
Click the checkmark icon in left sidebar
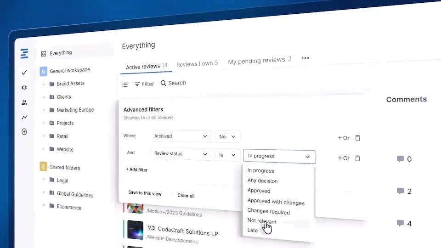pyautogui.click(x=24, y=72)
